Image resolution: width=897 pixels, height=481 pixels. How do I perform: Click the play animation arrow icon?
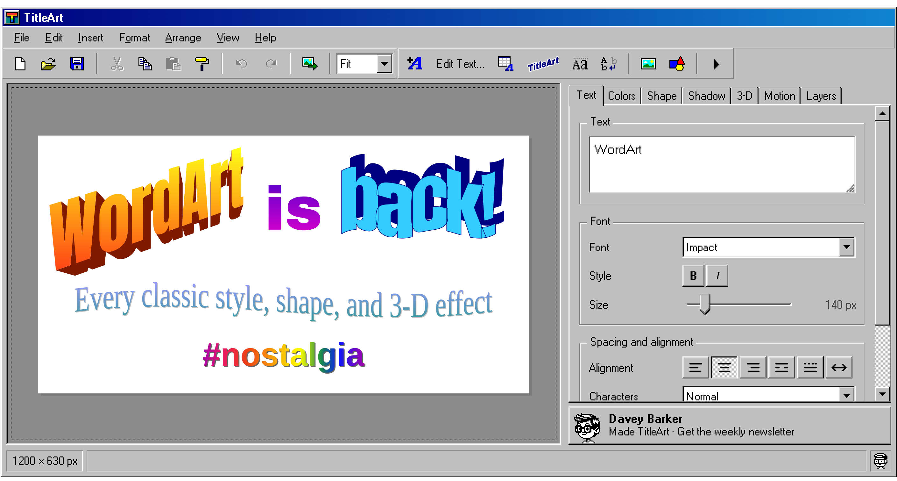(716, 64)
